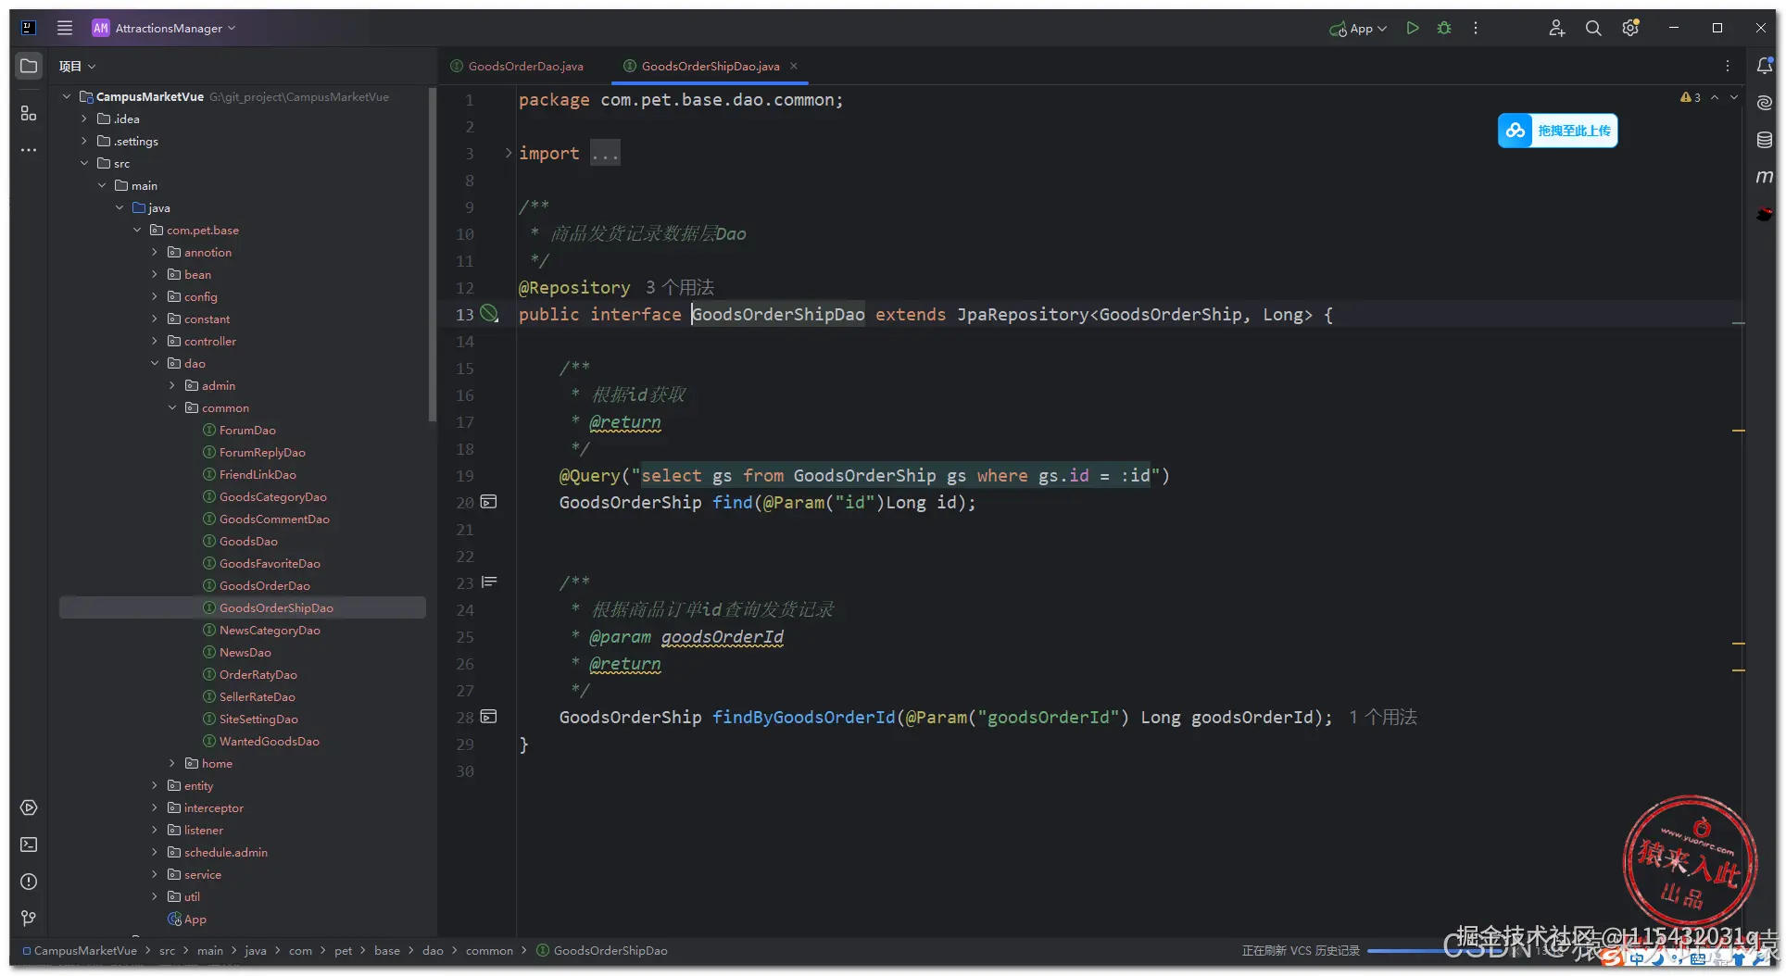Collapse the dao package node

155,363
